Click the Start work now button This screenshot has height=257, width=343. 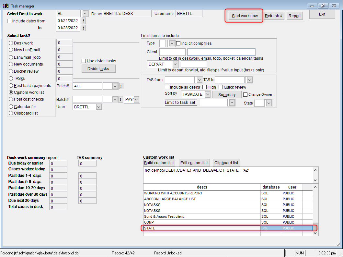245,16
